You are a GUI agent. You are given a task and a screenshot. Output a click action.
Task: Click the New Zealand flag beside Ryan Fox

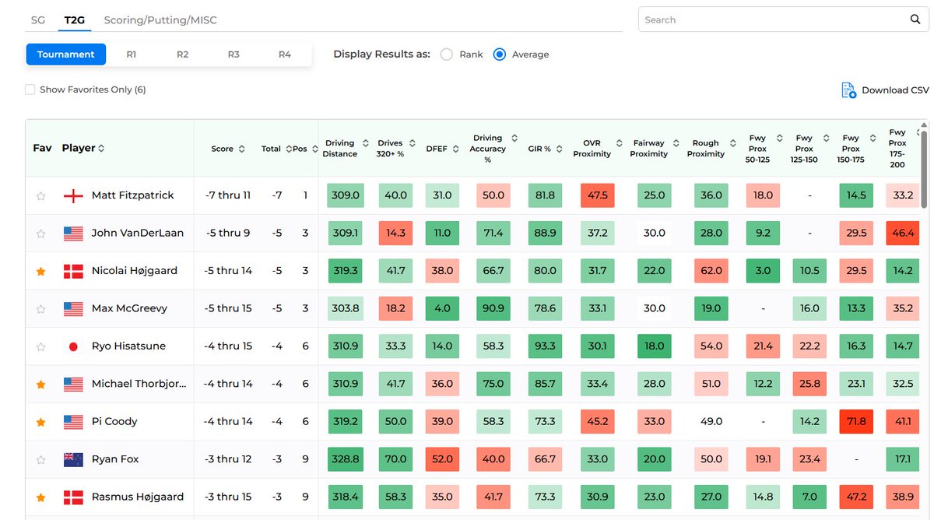pyautogui.click(x=73, y=460)
